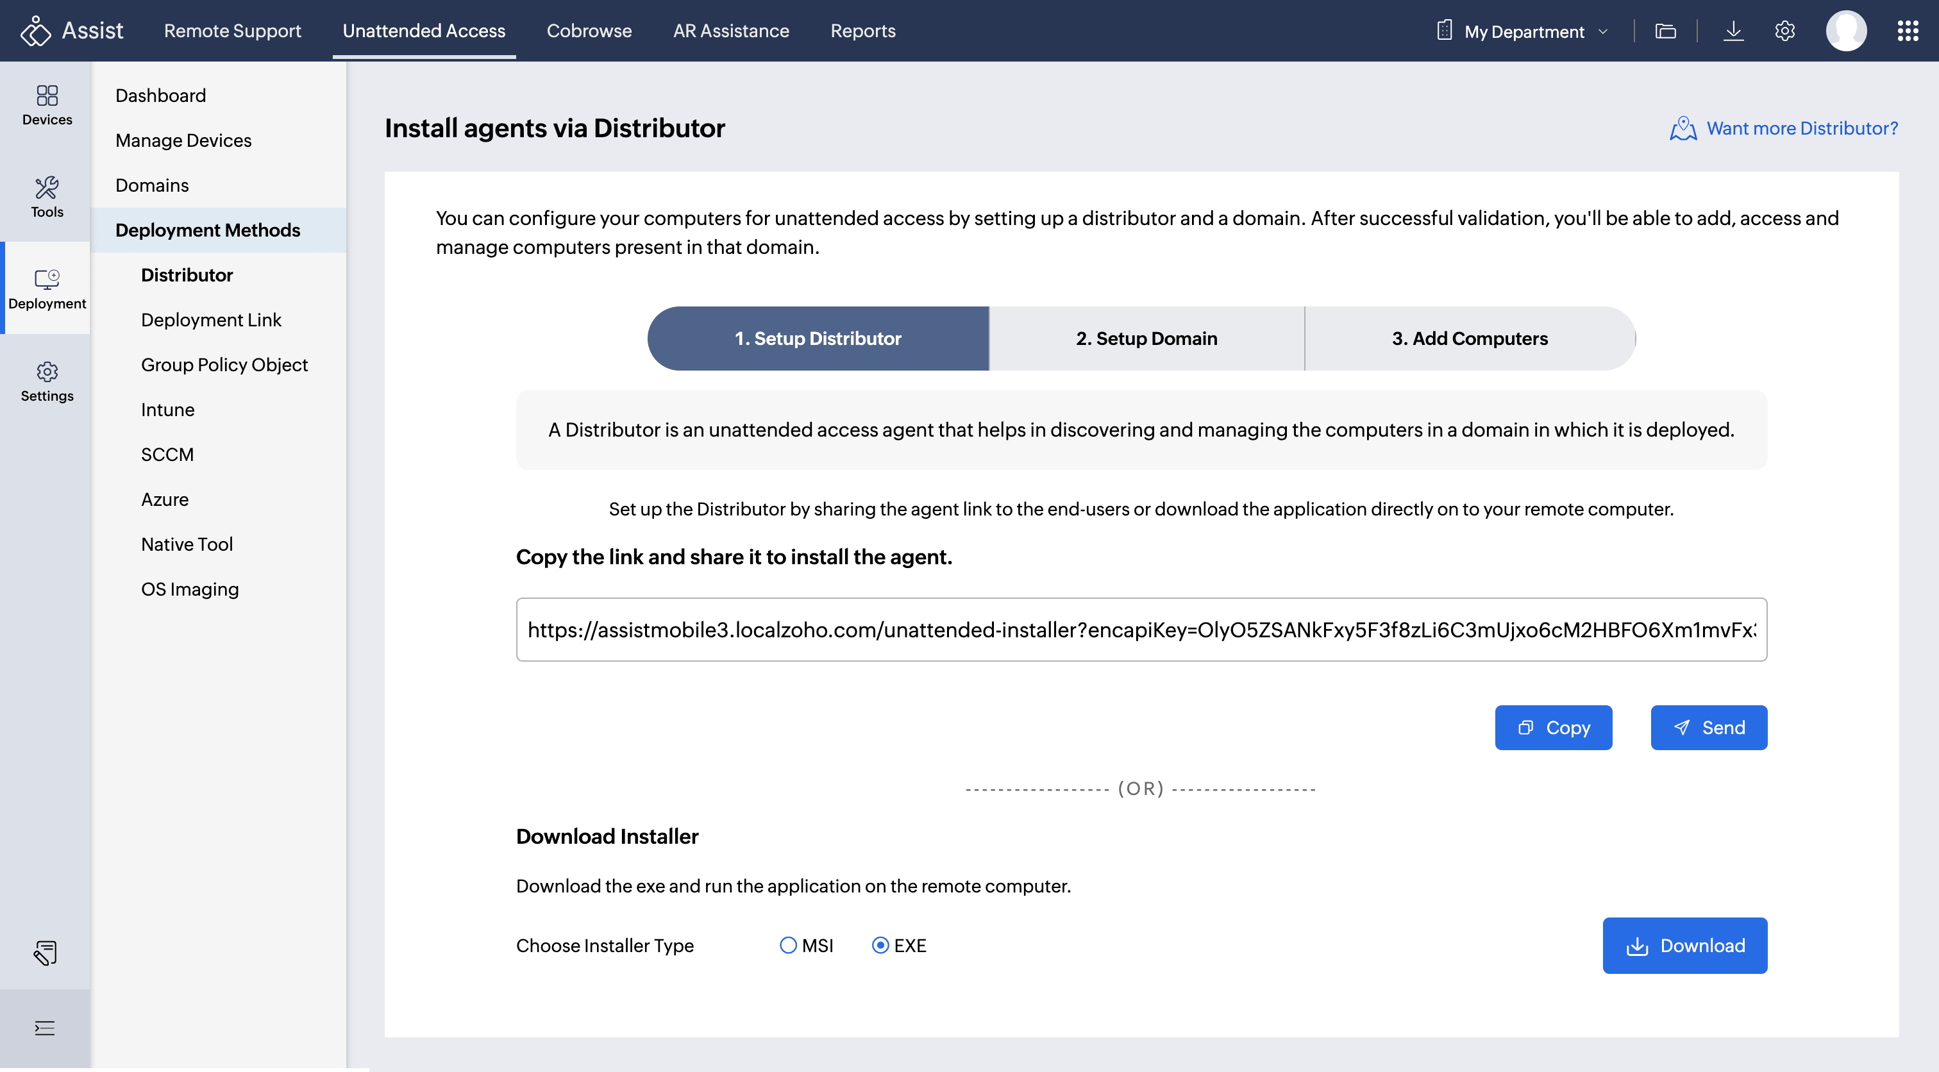Open the apps grid icon
Screen dimensions: 1939x1072
tap(1907, 31)
